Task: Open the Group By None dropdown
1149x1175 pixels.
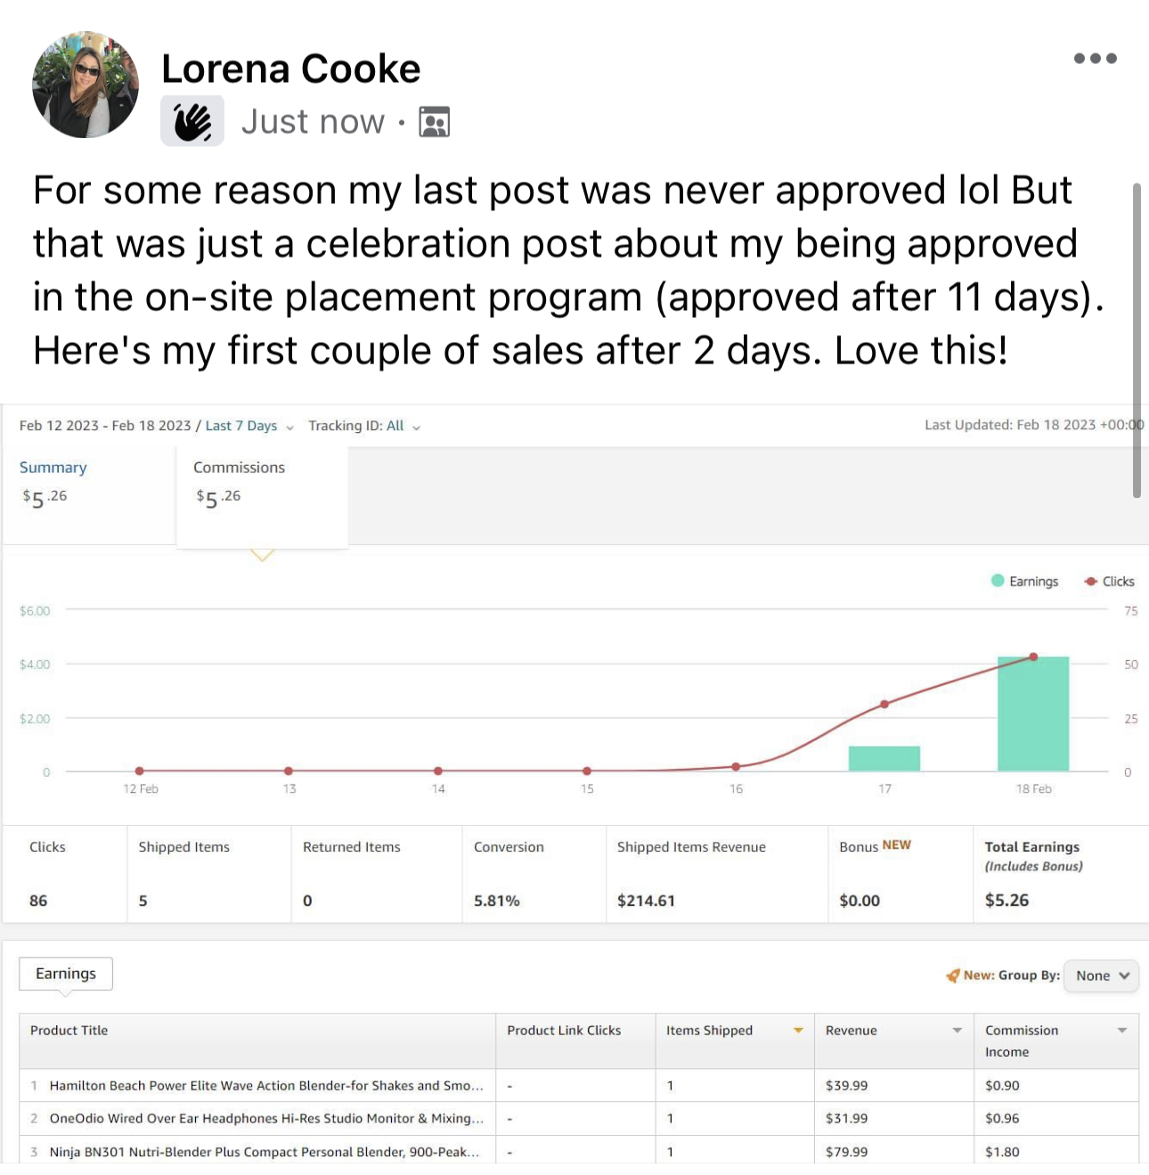Action: (x=1102, y=975)
